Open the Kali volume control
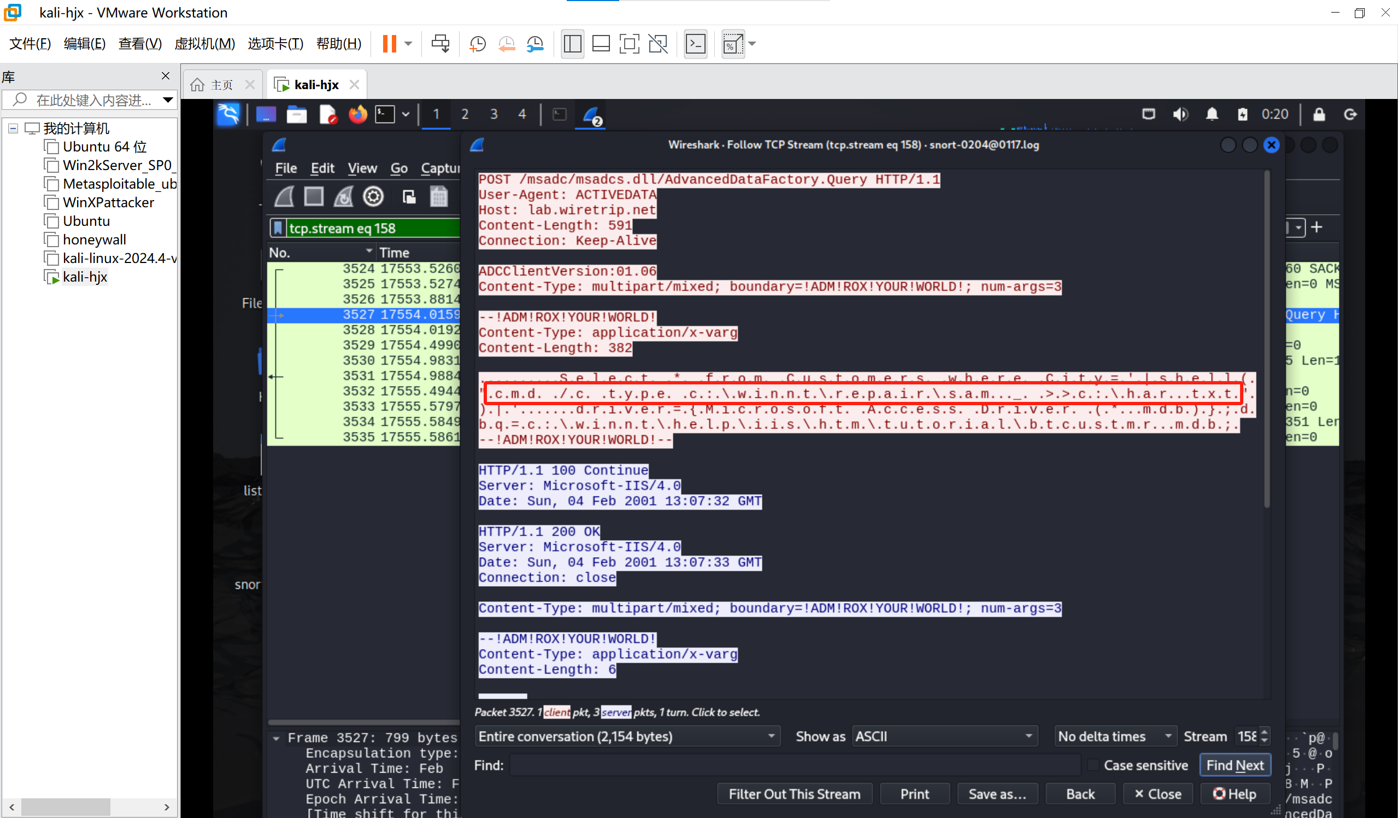 click(1180, 114)
